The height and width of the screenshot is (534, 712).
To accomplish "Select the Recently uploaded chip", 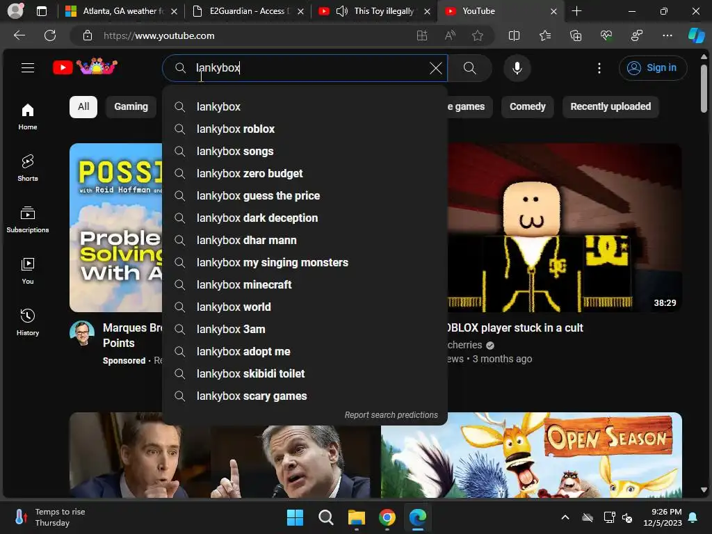I will click(610, 106).
